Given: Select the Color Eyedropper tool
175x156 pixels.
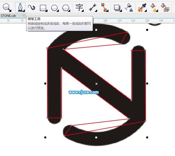Looking at the screenshot, I should 142,7.
